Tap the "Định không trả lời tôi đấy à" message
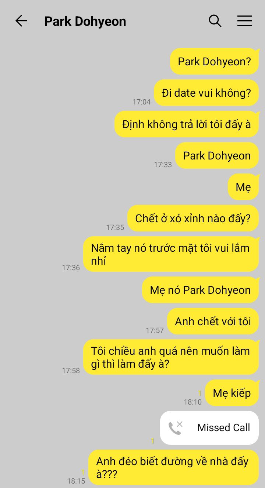This screenshot has height=488, width=265. pos(187,124)
